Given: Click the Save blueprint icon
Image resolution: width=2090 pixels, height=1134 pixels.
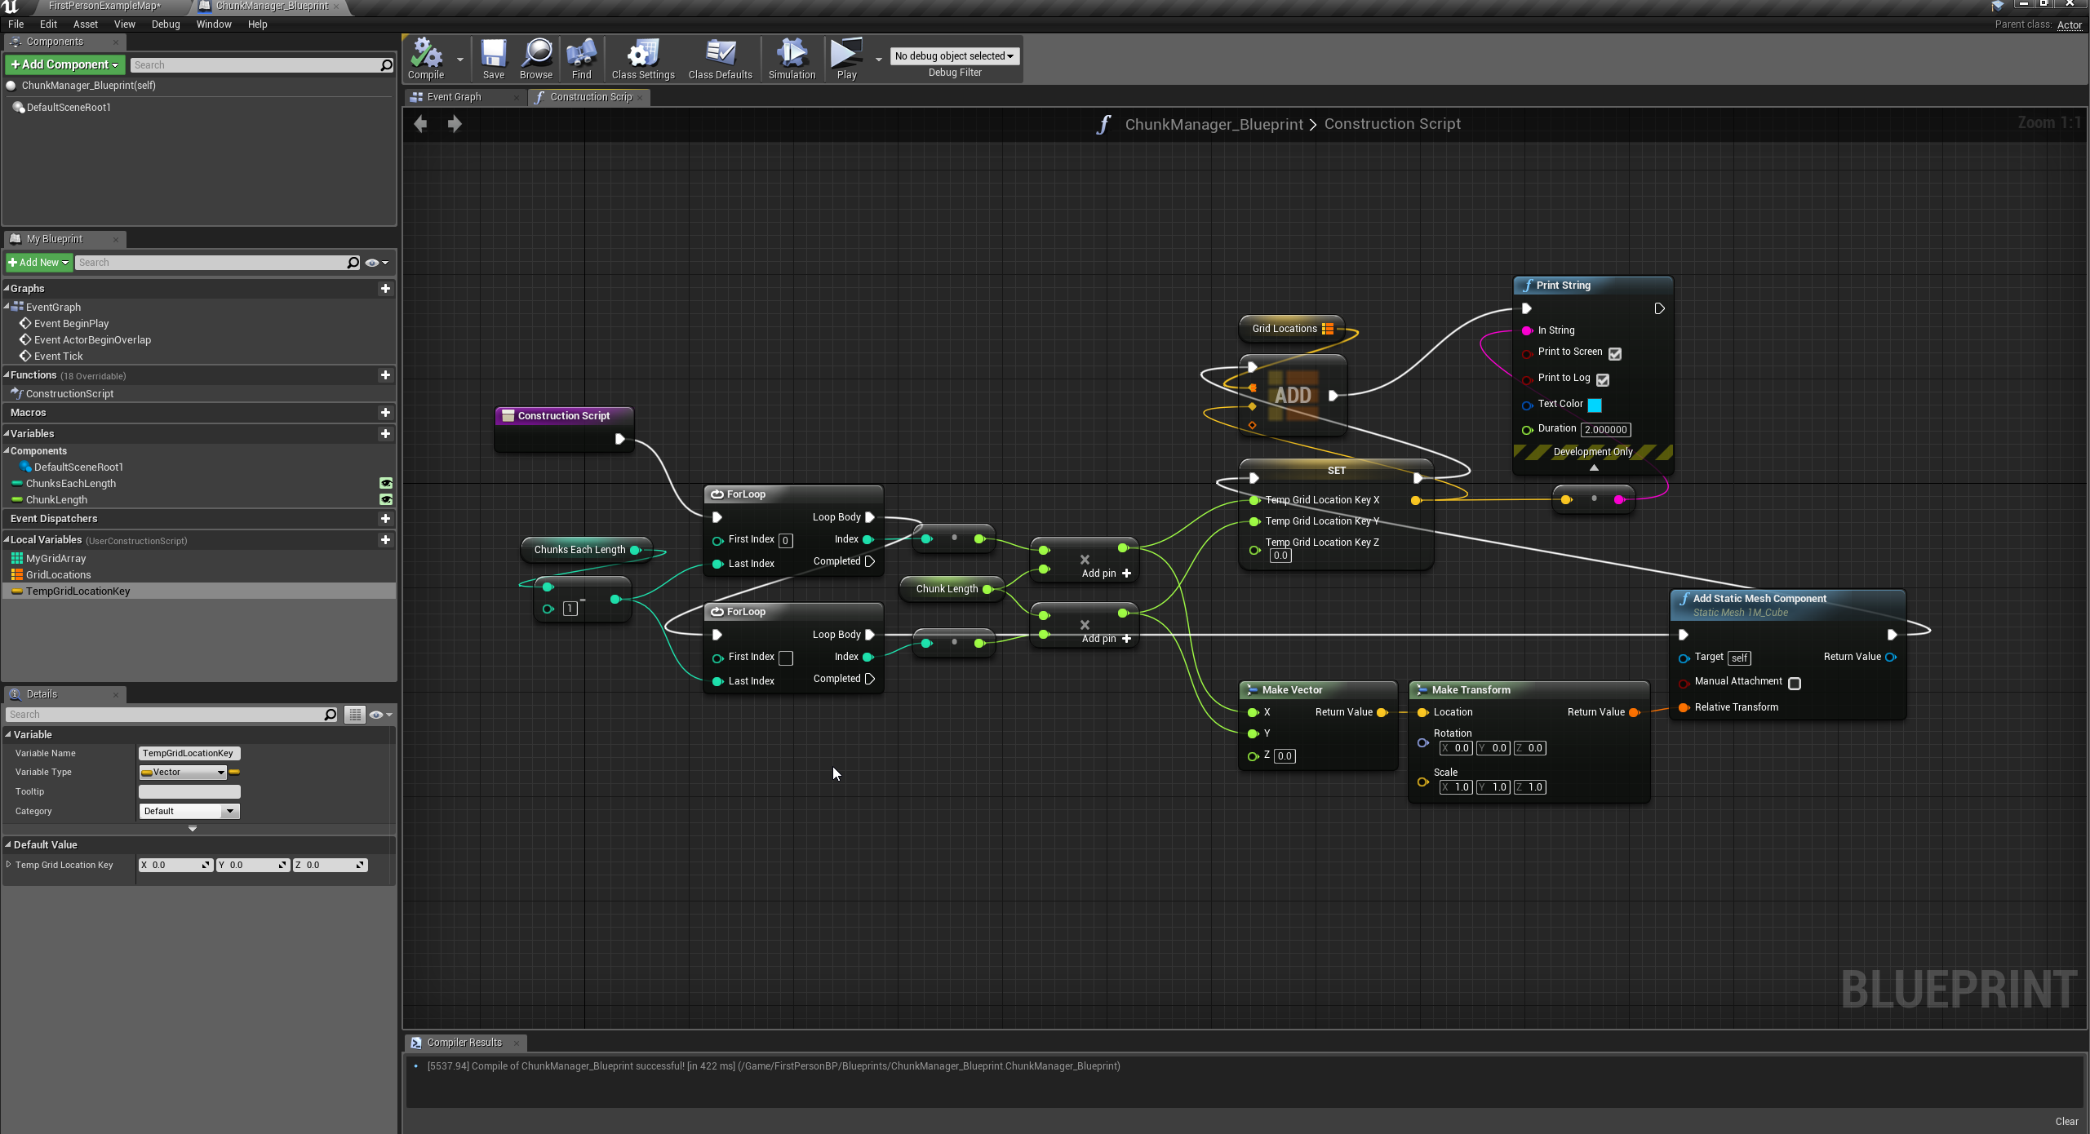Looking at the screenshot, I should point(493,54).
